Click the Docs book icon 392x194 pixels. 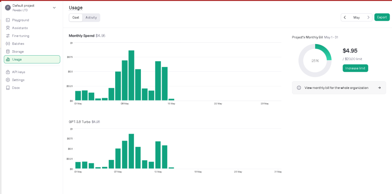(8, 88)
